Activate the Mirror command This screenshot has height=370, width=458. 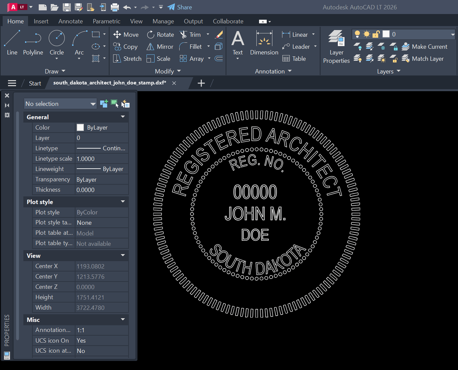160,47
